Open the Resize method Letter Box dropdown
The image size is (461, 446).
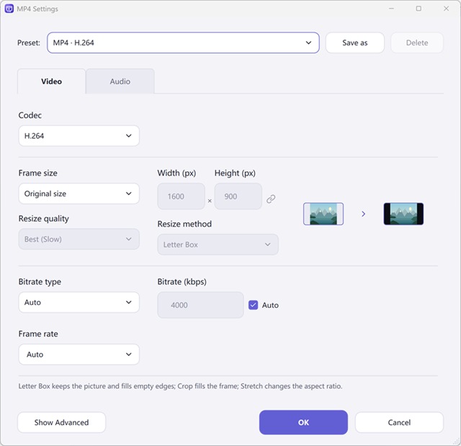(218, 245)
